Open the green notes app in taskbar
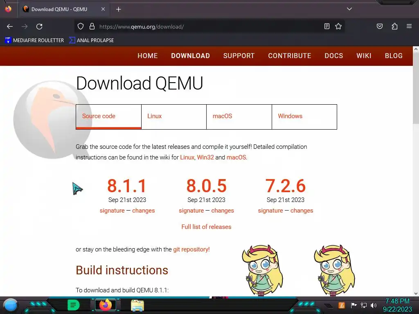Image resolution: width=419 pixels, height=314 pixels. pos(74,305)
